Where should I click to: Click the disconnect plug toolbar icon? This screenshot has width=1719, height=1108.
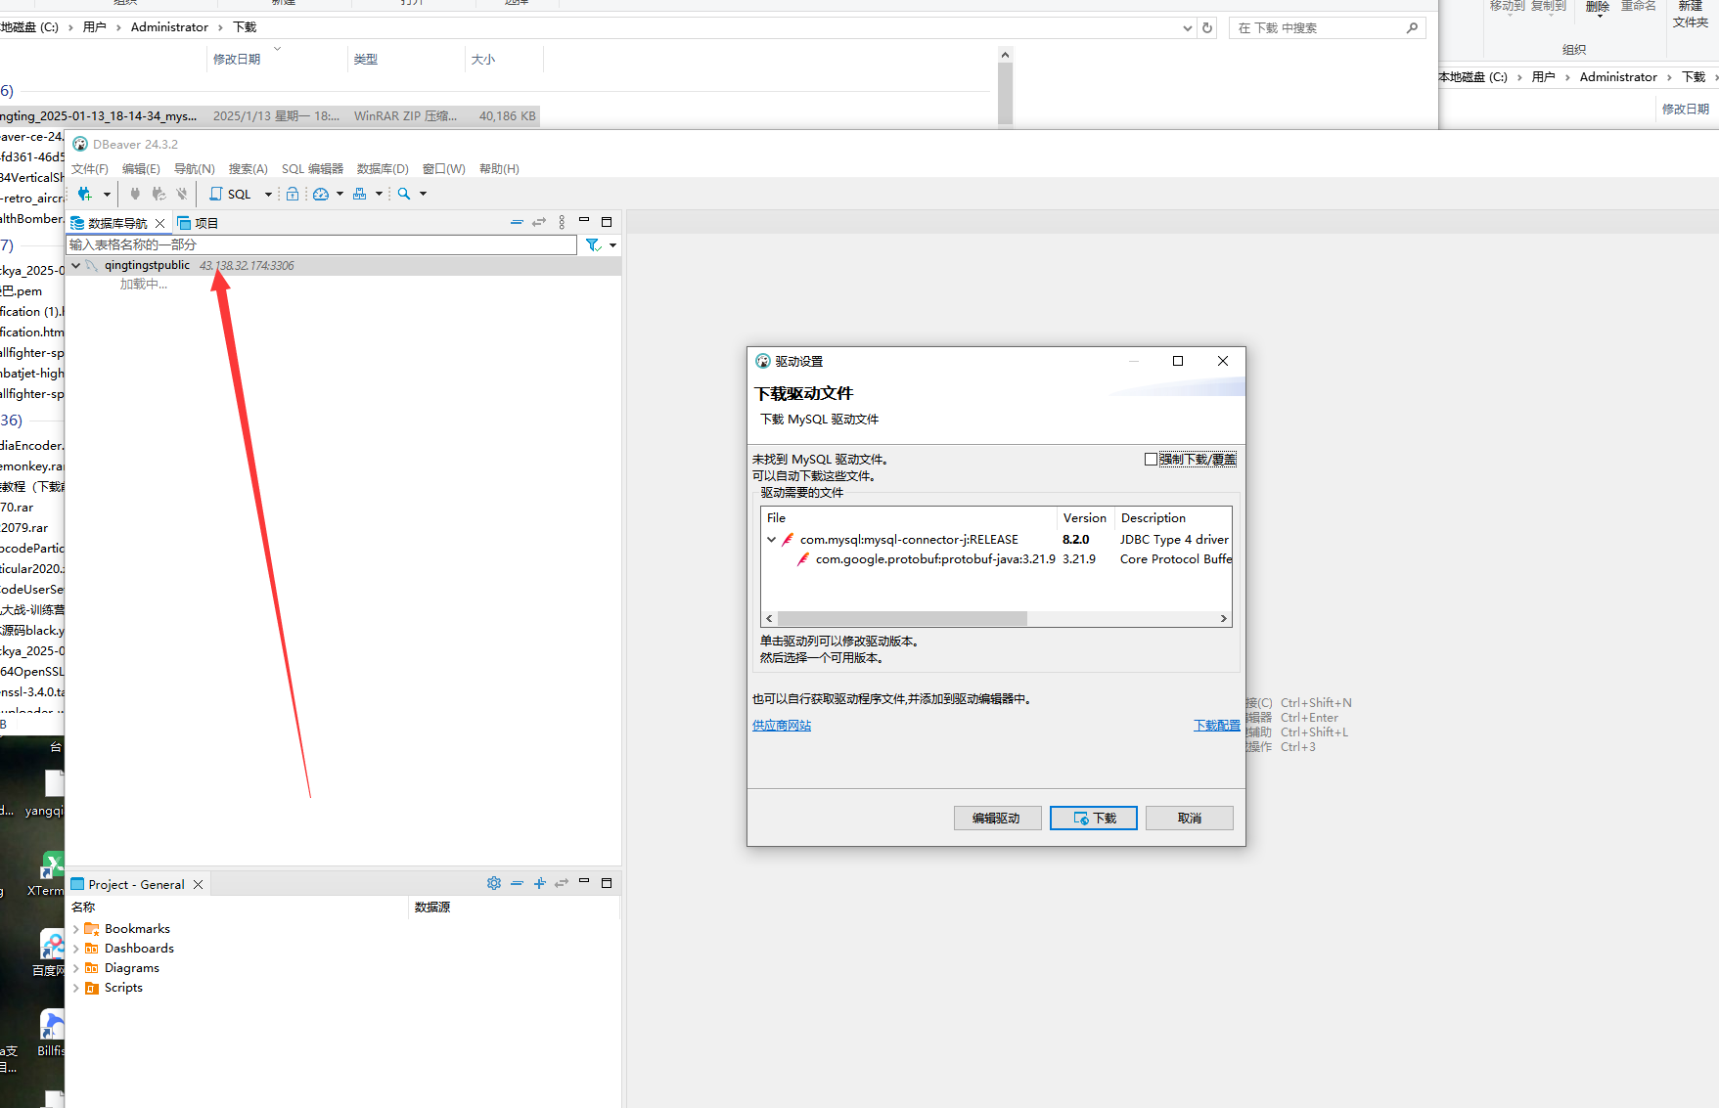point(182,194)
